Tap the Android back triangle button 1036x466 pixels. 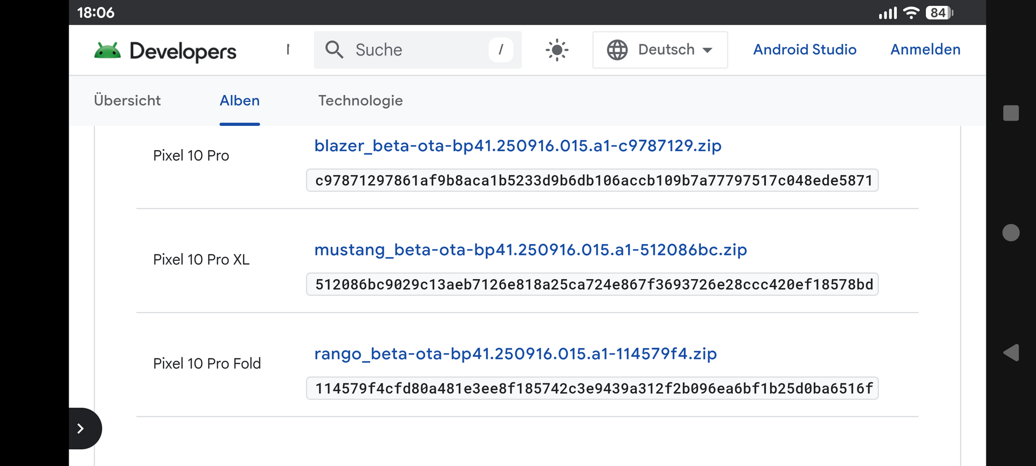(1011, 353)
